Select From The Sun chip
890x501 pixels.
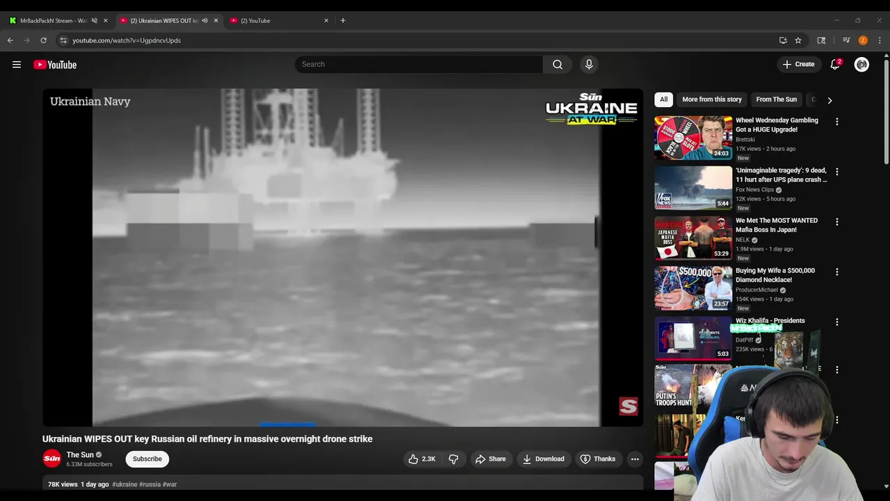776,100
